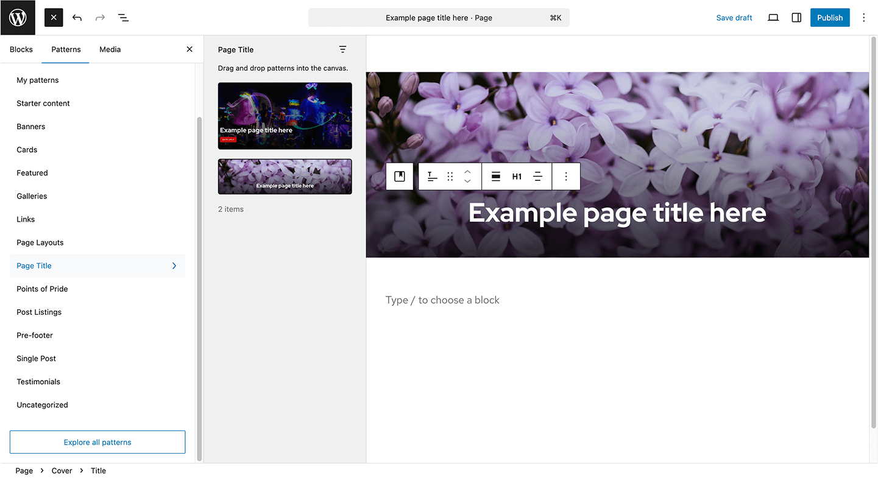Change heading level via H1 button
The height and width of the screenshot is (478, 878).
(x=517, y=177)
